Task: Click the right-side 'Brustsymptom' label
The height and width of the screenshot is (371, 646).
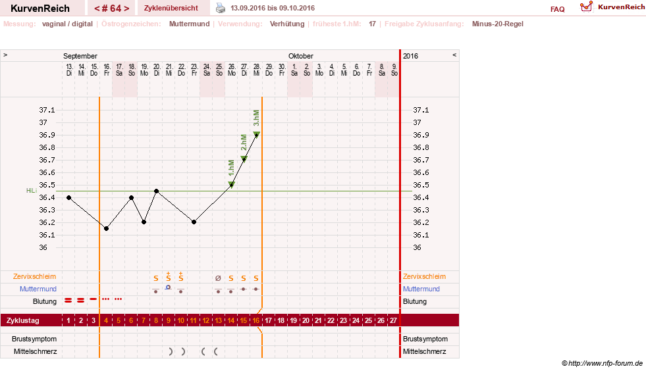Action: coord(425,339)
